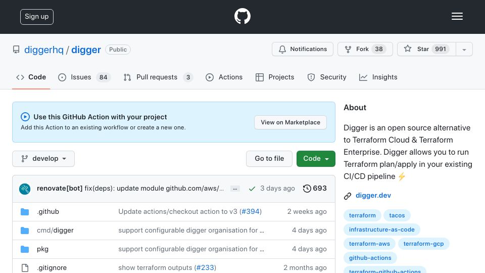The height and width of the screenshot is (273, 485).
Task: Open the pkg folder
Action: pyautogui.click(x=42, y=249)
